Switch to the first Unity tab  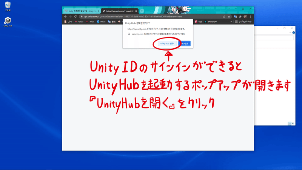point(82,11)
